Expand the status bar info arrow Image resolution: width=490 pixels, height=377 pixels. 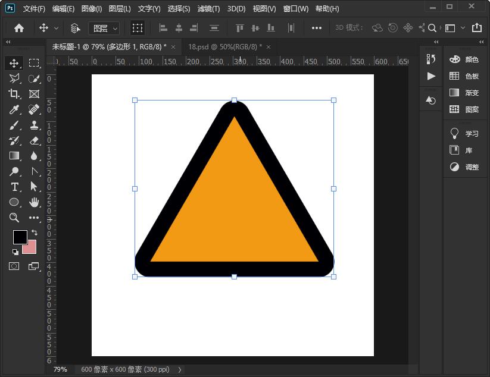pyautogui.click(x=180, y=369)
